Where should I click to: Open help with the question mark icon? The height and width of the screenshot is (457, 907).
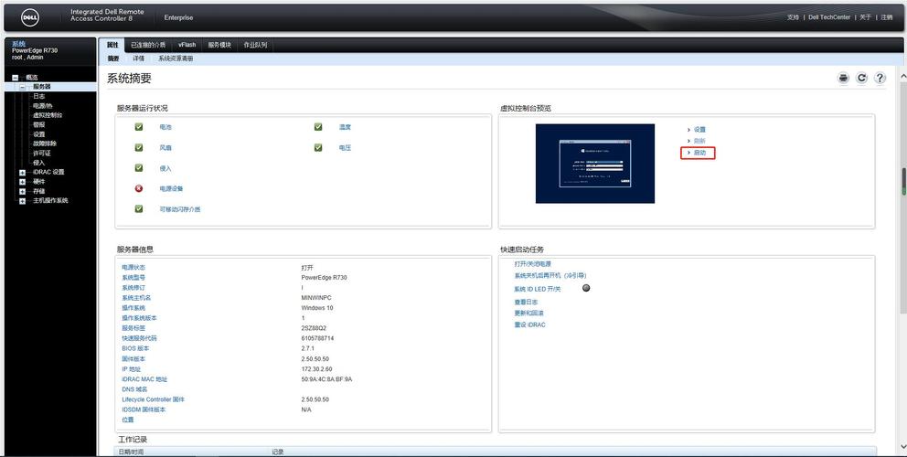coord(880,78)
